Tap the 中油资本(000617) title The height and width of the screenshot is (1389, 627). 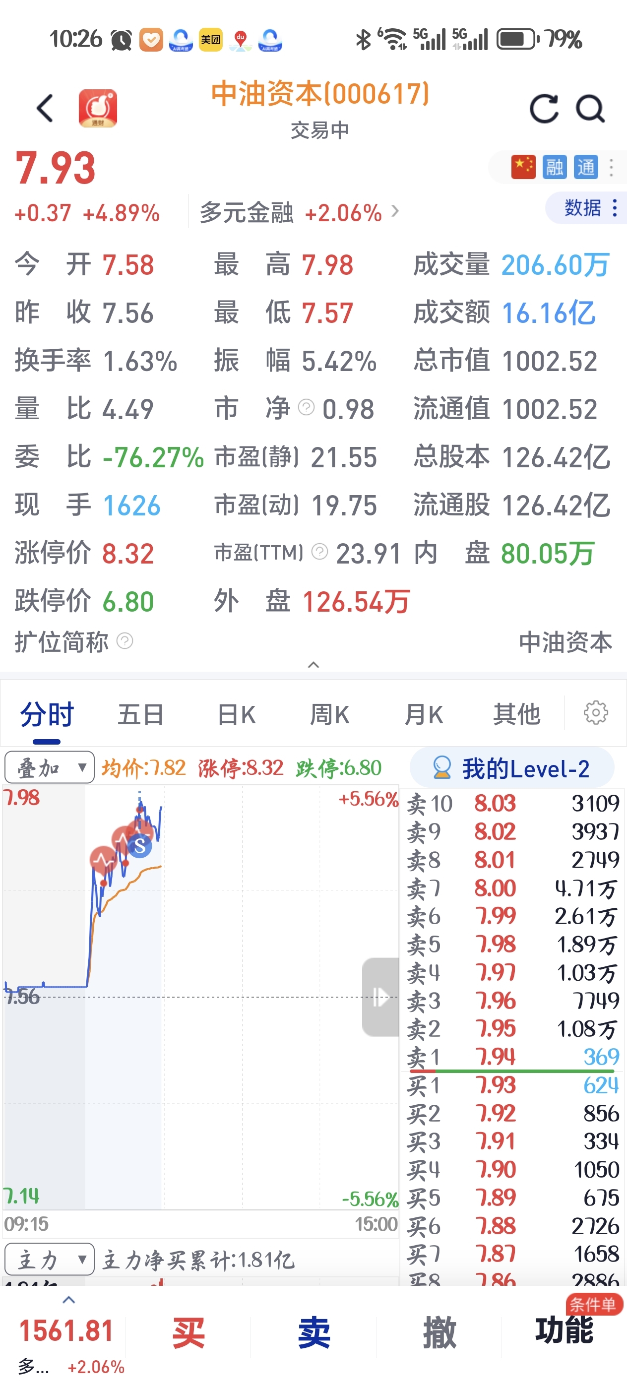pos(320,94)
